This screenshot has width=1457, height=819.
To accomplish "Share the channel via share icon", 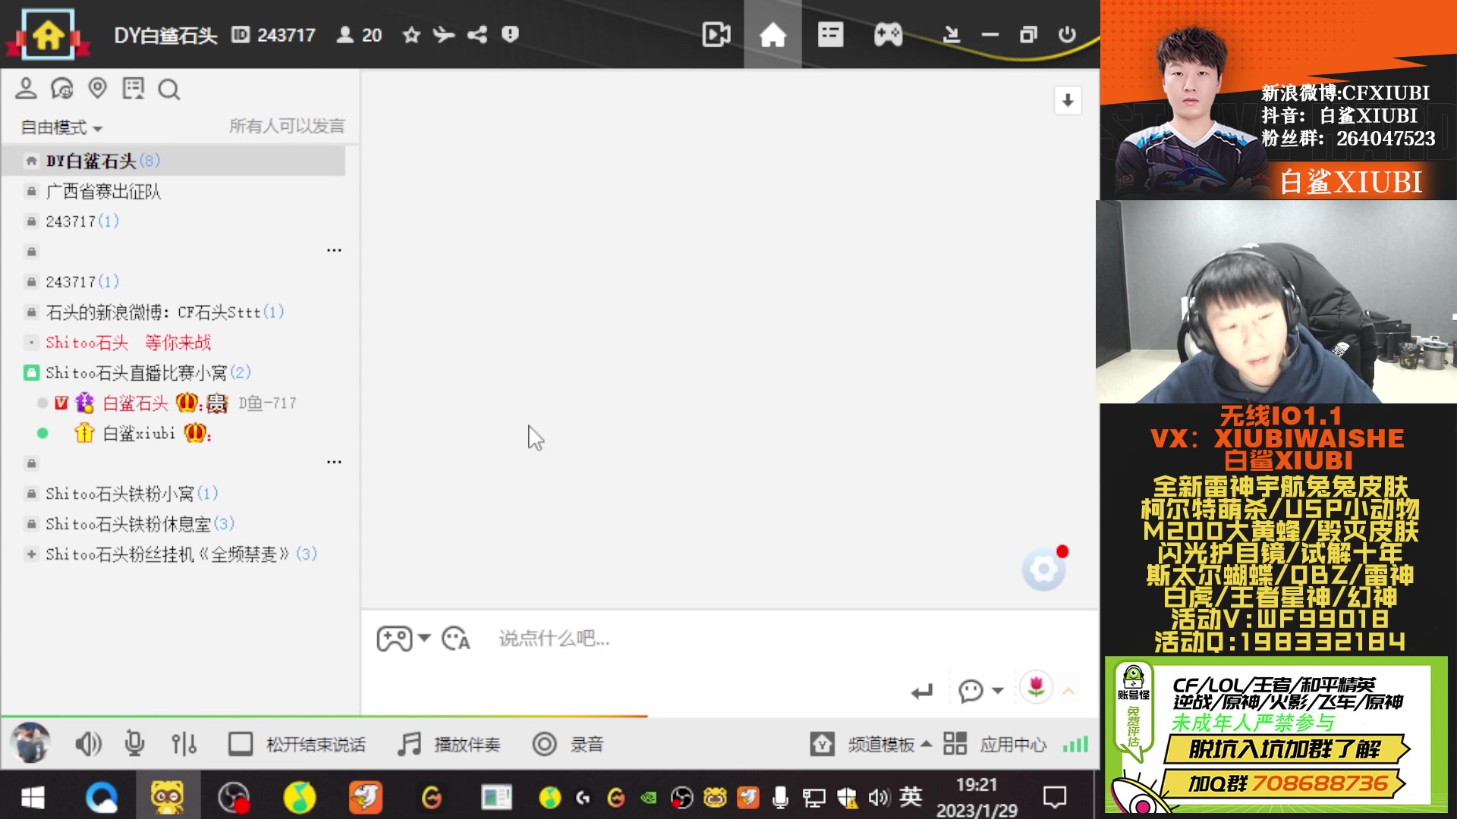I will click(x=477, y=35).
